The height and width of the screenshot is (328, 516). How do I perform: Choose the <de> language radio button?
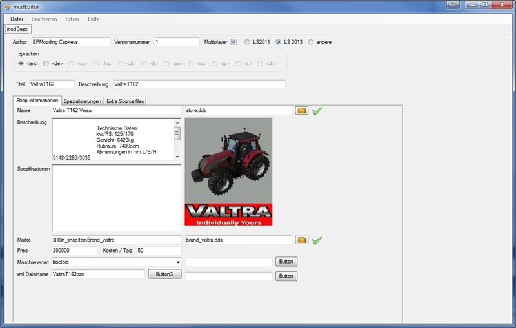[46, 63]
